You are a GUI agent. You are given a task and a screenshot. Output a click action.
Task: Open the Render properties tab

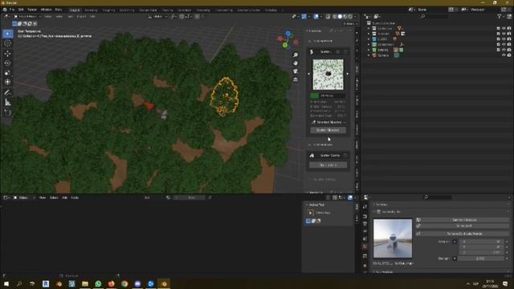tap(365, 216)
